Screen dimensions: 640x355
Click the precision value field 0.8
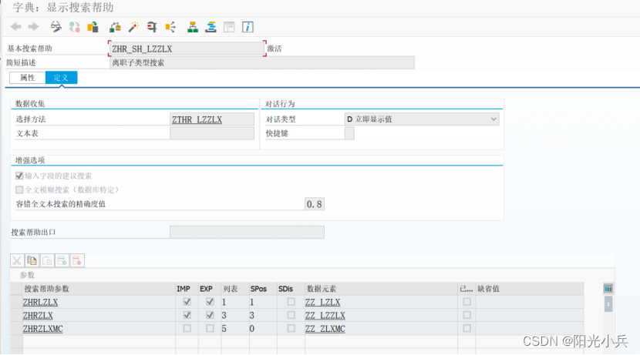(315, 204)
